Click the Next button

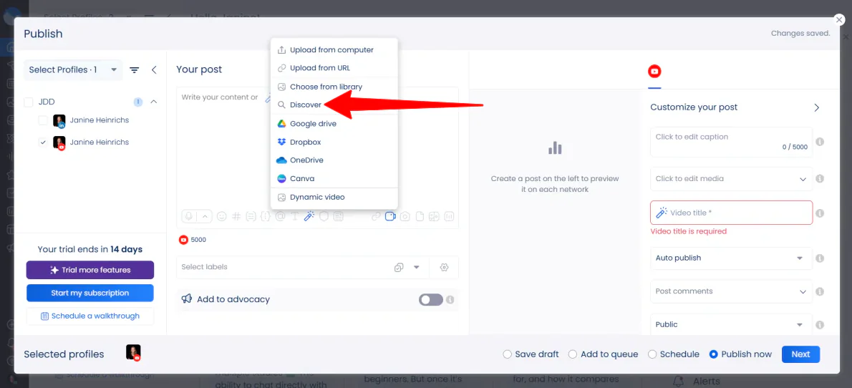(x=801, y=354)
